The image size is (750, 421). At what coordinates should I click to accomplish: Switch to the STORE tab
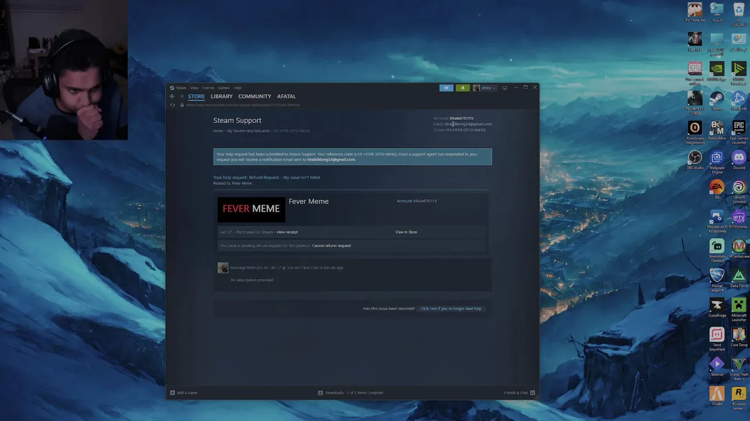point(196,96)
